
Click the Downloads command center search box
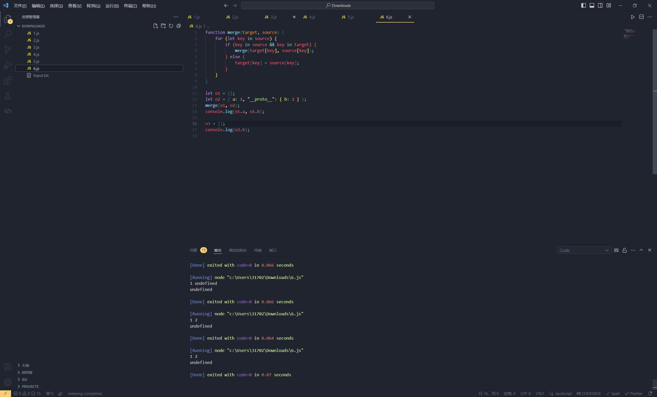click(x=337, y=5)
